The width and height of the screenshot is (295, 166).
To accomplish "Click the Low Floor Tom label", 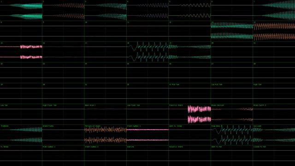I will point(133,106).
